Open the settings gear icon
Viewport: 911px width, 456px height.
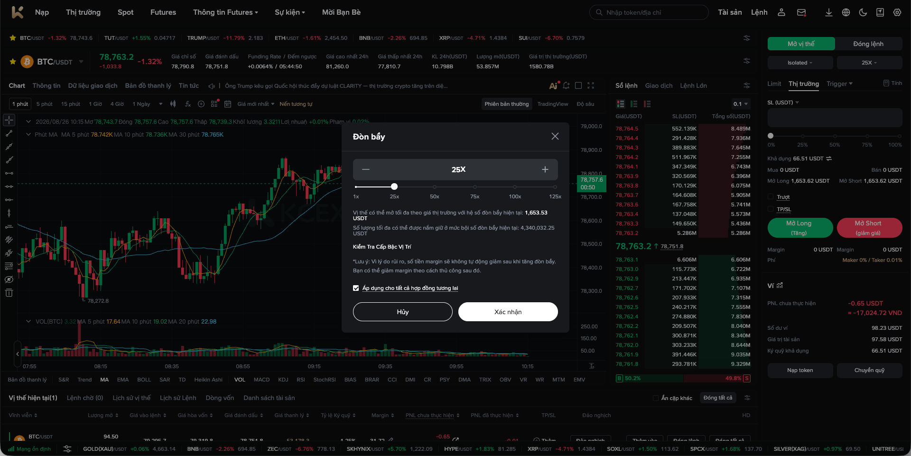897,12
